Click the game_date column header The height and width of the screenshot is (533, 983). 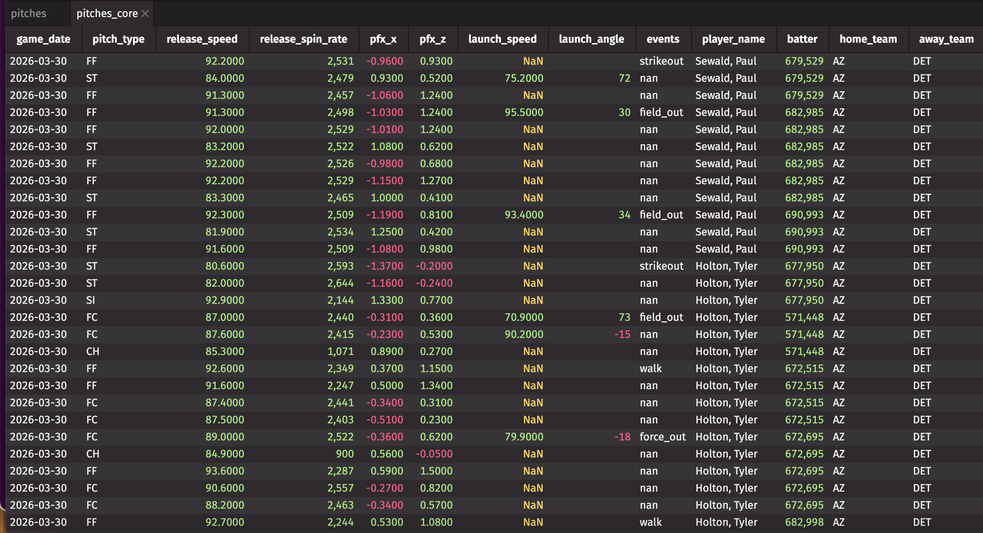43,39
